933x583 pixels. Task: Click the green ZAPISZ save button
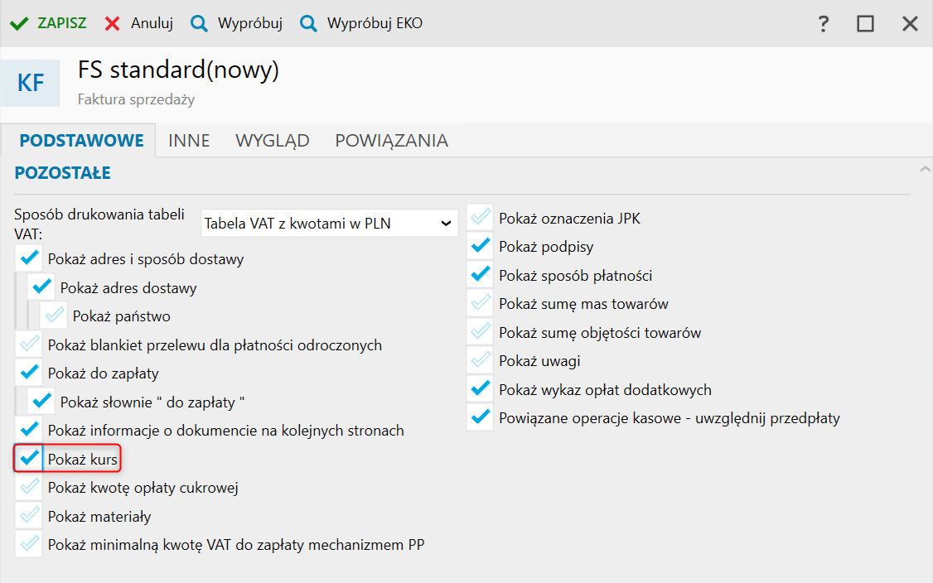(x=48, y=23)
